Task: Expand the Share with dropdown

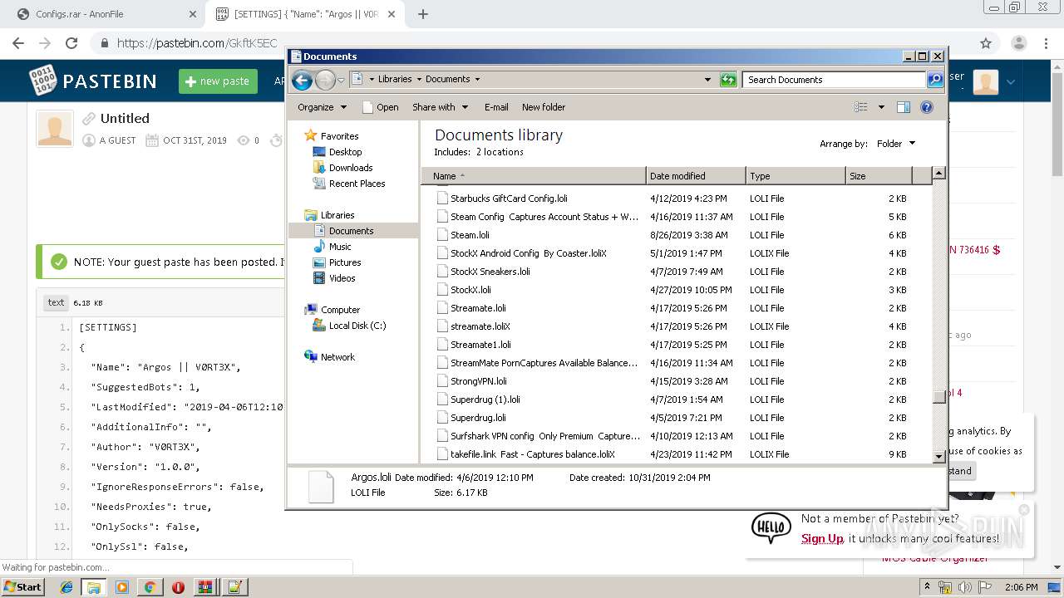Action: pos(441,107)
